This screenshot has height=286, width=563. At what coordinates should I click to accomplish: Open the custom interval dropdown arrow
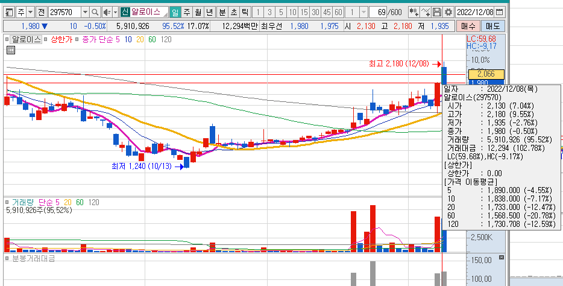click(363, 12)
